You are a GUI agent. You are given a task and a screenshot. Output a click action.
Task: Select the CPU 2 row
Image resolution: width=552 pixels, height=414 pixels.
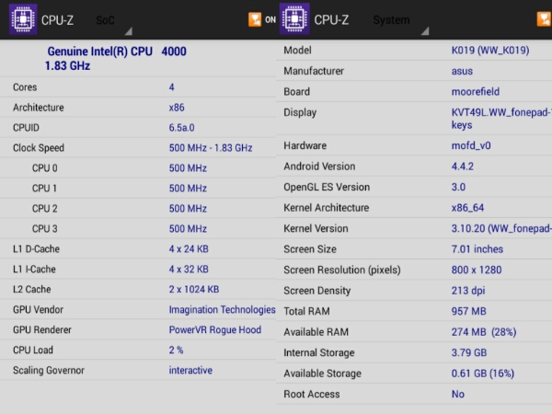coord(138,209)
